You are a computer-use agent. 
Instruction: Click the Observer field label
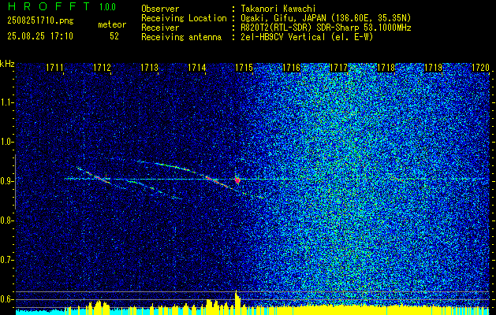160,9
